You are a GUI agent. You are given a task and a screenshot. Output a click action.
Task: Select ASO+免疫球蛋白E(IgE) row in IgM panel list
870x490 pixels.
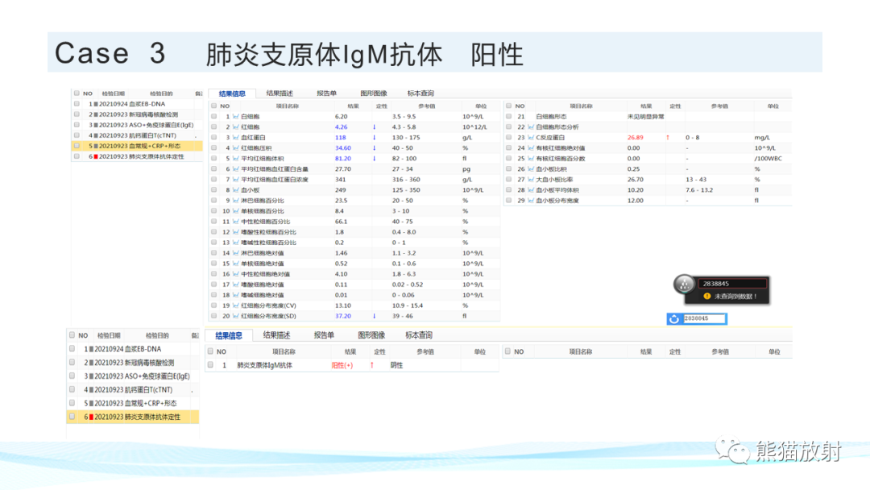133,376
